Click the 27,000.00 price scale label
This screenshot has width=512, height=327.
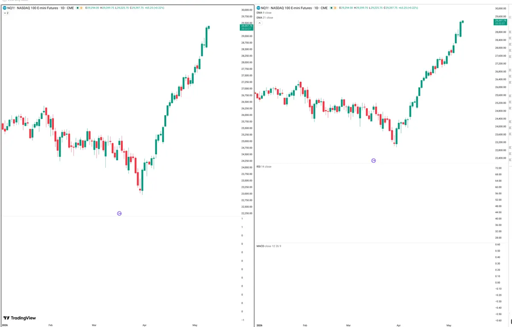click(247, 89)
